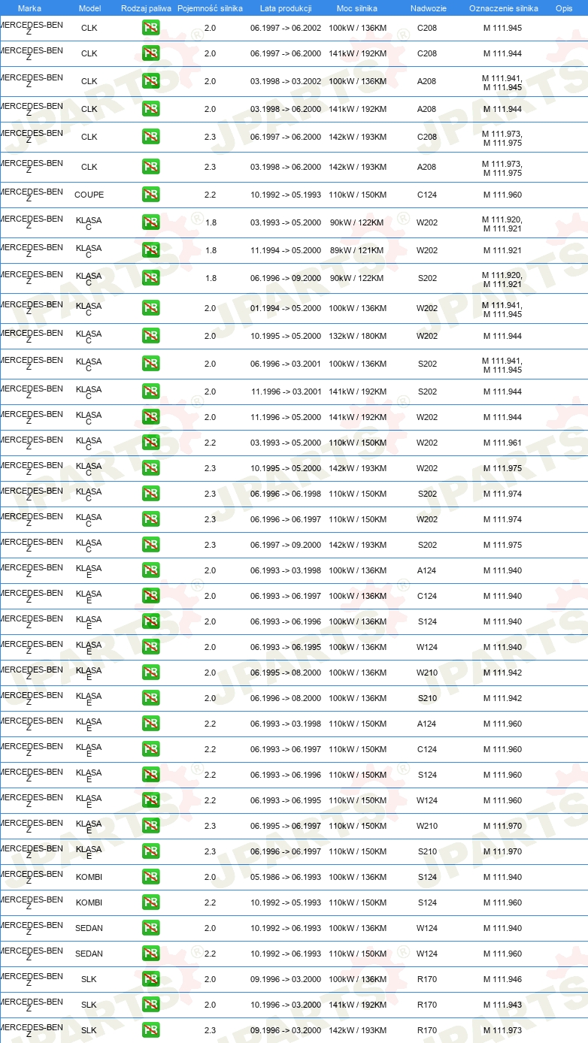Click the Nadwozie column header
The image size is (588, 1043).
coord(428,8)
